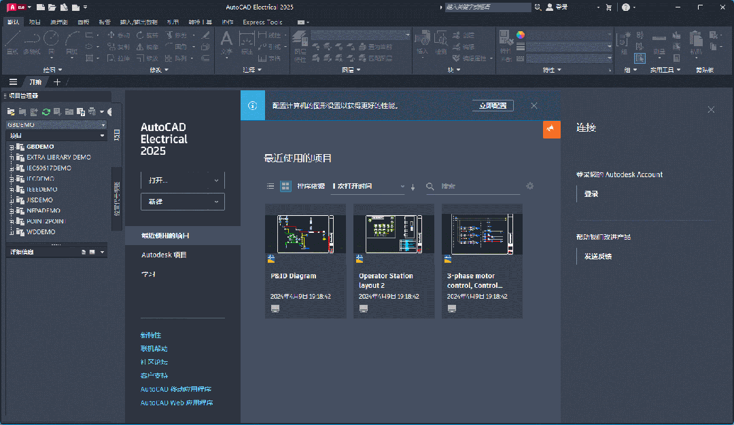
Task: Select the Move modify tool
Action: coord(119,35)
